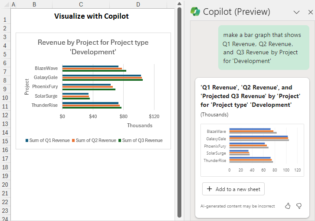Click the SolarSurge category label in sheet chart
This screenshot has width=315, height=221.
[x=46, y=96]
